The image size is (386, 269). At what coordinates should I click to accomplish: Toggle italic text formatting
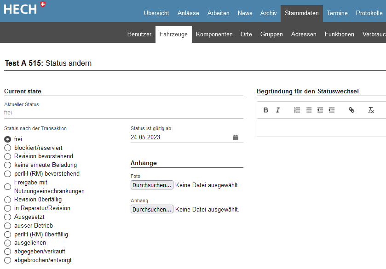pyautogui.click(x=278, y=110)
